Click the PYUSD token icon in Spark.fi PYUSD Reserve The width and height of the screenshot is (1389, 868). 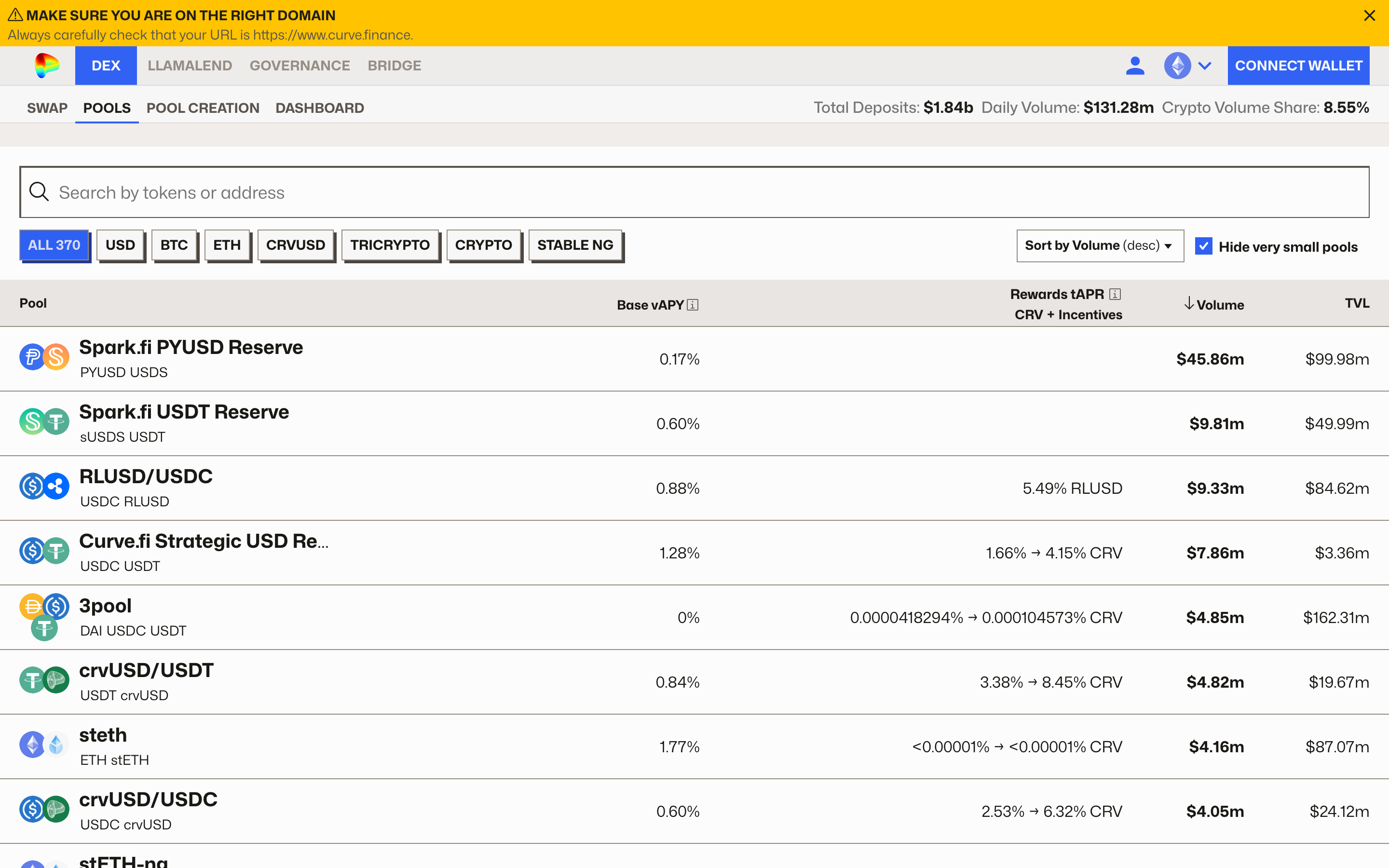pyautogui.click(x=32, y=356)
